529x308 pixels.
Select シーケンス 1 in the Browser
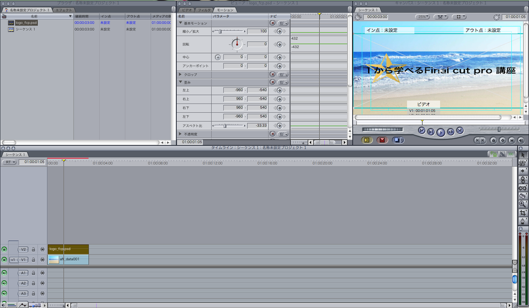[x=25, y=29]
